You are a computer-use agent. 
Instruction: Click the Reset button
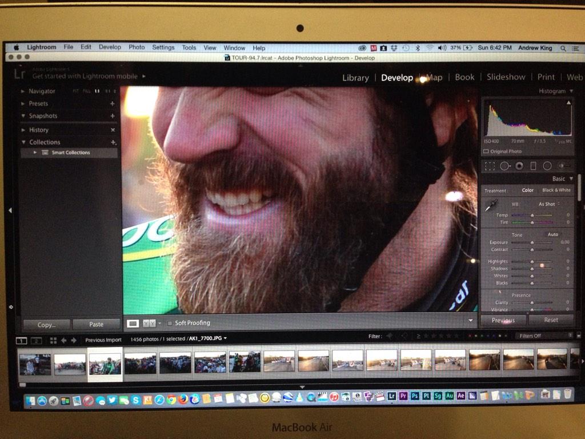(550, 320)
